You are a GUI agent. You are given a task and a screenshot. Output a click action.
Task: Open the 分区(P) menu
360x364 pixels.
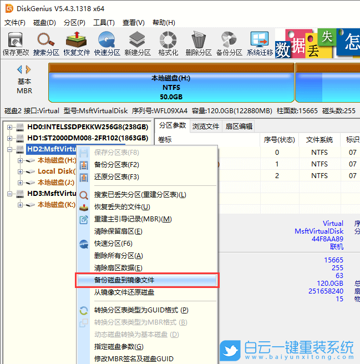(x=74, y=23)
